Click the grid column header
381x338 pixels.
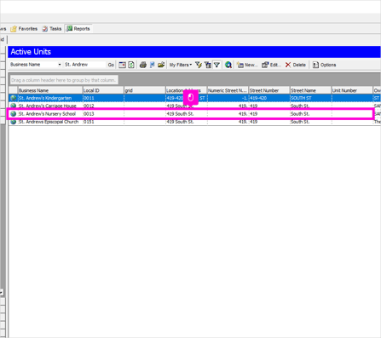pyautogui.click(x=145, y=90)
